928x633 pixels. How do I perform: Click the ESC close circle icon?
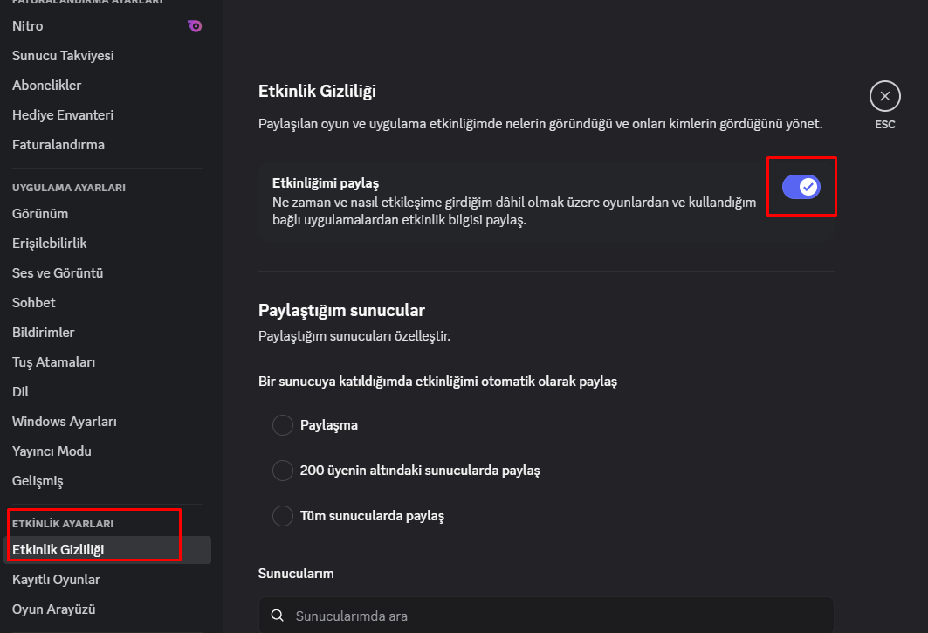point(884,96)
